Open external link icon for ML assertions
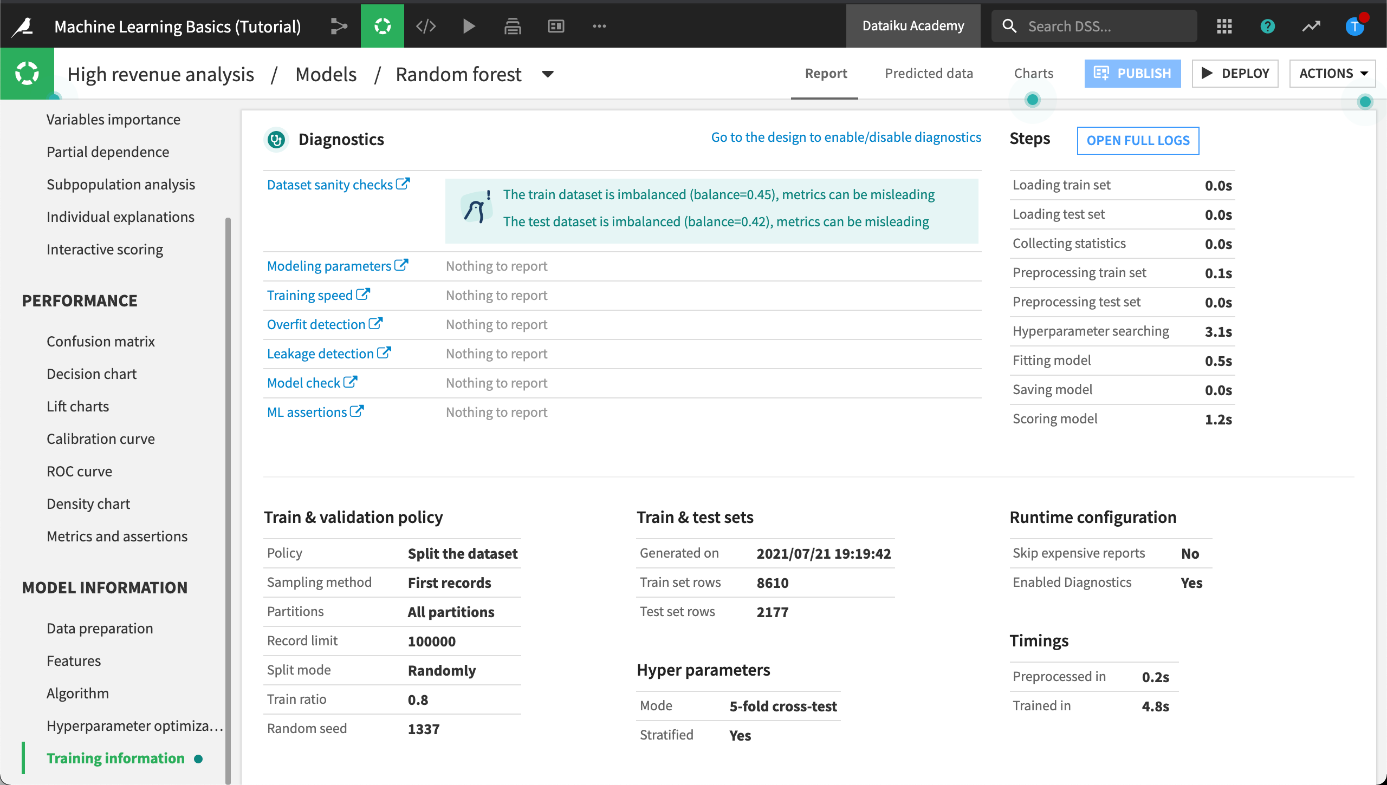Viewport: 1387px width, 785px height. click(x=357, y=411)
